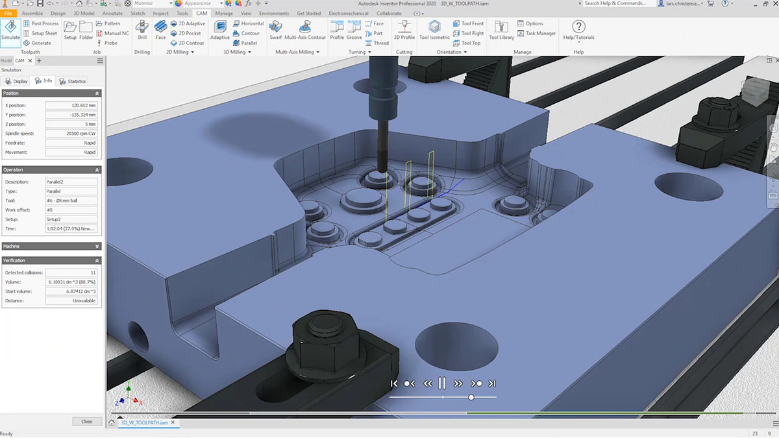
Task: Switch to the Statistics tab
Action: pyautogui.click(x=71, y=80)
